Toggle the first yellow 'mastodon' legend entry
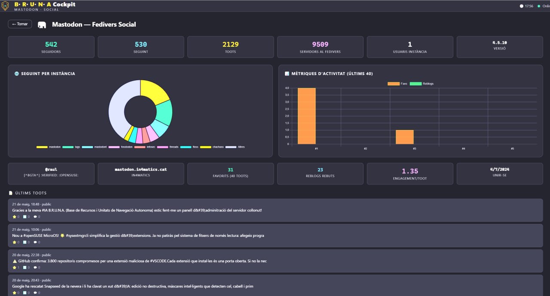The width and height of the screenshot is (550, 296). pos(49,147)
